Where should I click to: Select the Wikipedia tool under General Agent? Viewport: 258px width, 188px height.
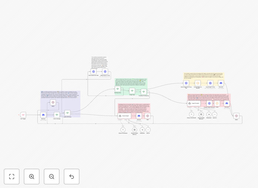tap(143, 130)
